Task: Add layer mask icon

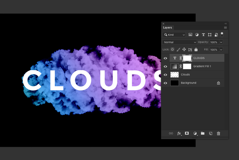Action: pyautogui.click(x=187, y=133)
